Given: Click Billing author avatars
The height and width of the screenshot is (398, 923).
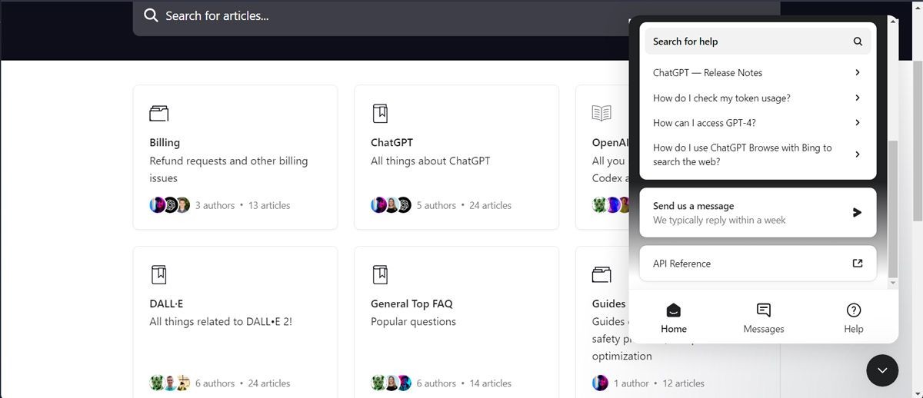Looking at the screenshot, I should tap(169, 205).
